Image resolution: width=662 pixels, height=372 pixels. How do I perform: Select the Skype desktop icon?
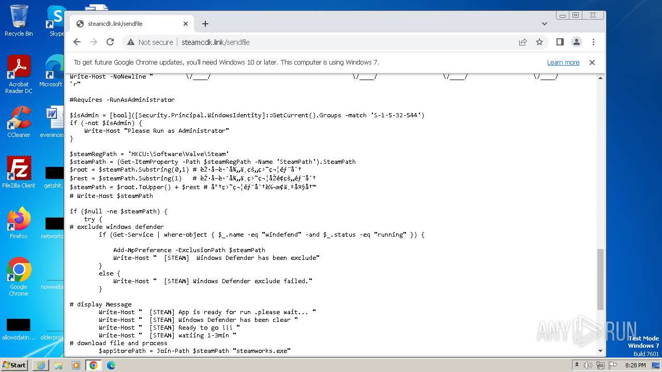click(x=56, y=21)
